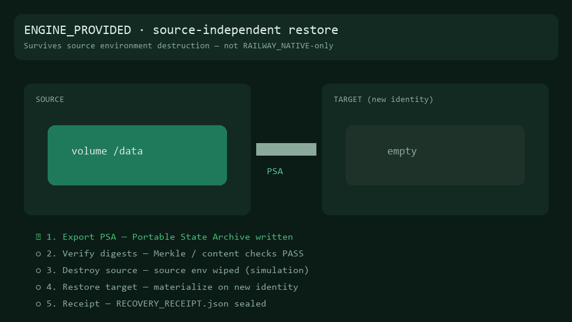Screen dimensions: 572x322
Task: Click the checkmark icon beside step 1
Action: click(38, 237)
